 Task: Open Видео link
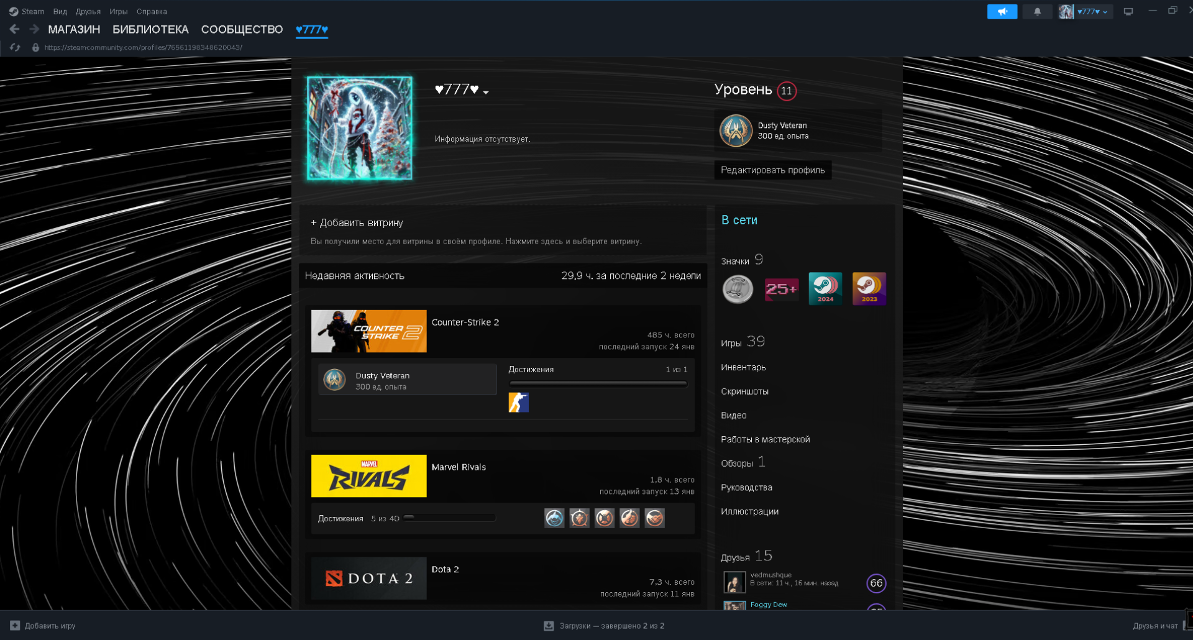click(x=734, y=415)
